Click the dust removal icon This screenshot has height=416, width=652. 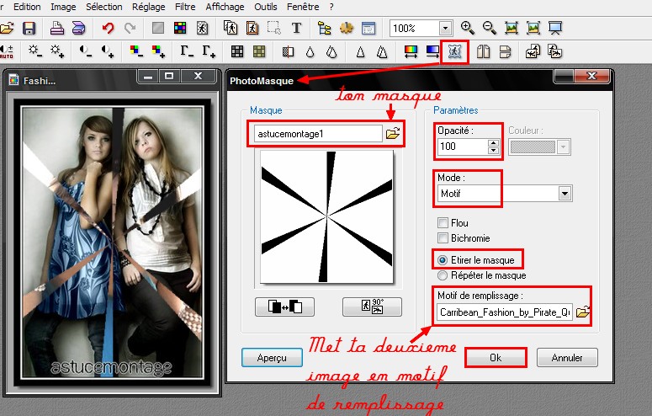coord(288,51)
